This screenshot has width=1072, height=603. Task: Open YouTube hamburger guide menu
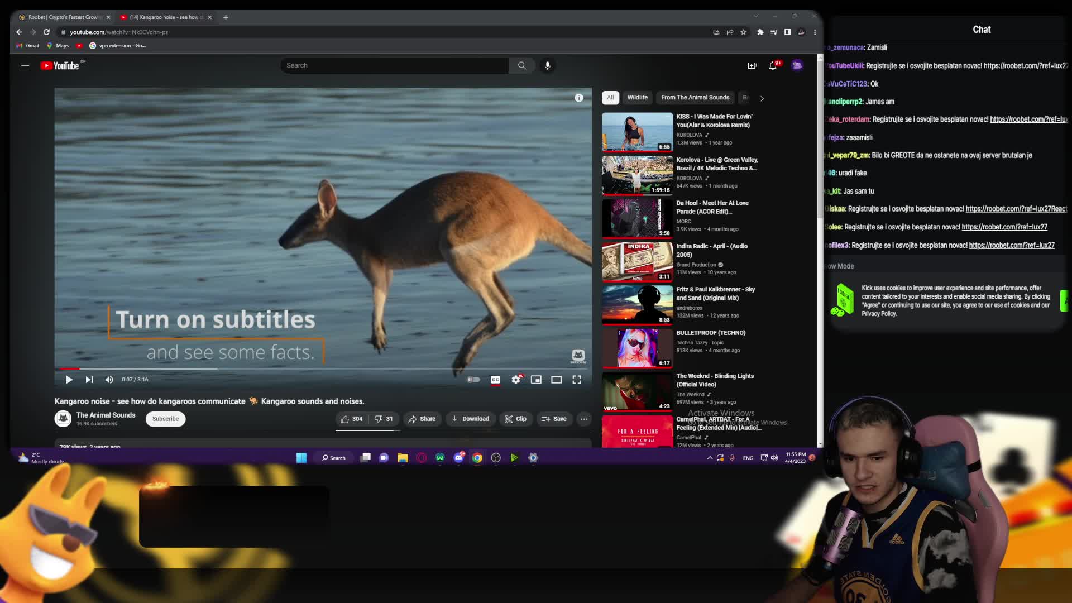25,65
